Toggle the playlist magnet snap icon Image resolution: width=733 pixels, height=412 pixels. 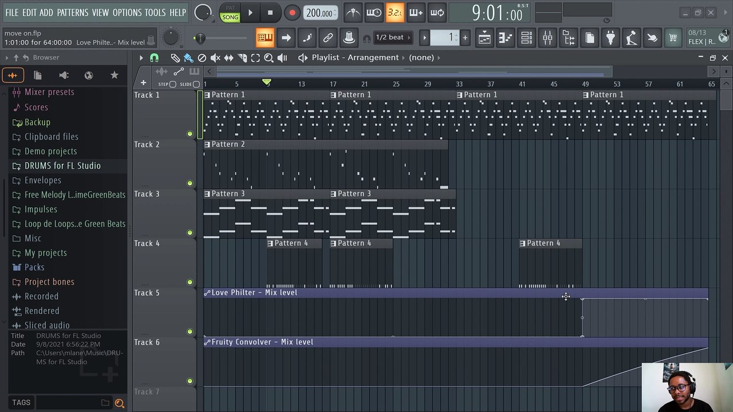click(x=154, y=58)
